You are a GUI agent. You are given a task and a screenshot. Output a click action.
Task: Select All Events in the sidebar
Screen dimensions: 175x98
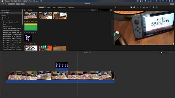coord(7,18)
